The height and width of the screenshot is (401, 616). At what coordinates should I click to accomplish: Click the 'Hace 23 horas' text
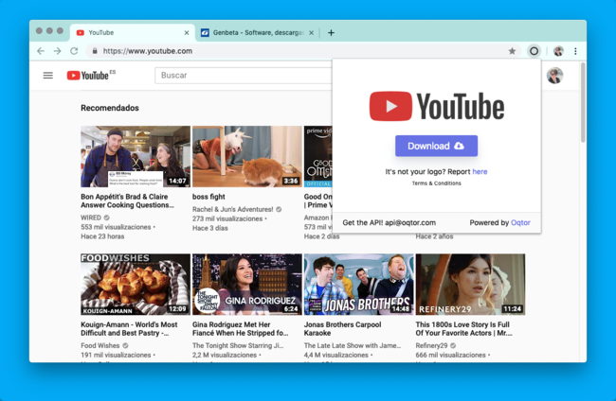[102, 236]
